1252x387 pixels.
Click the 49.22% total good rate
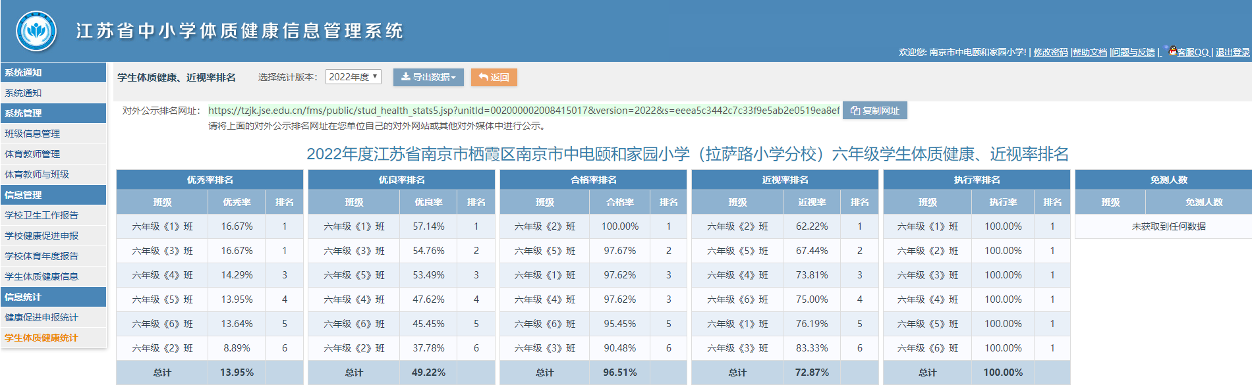coord(428,373)
